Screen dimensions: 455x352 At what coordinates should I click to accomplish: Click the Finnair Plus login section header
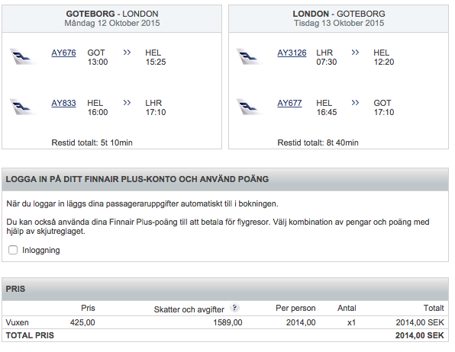225,179
